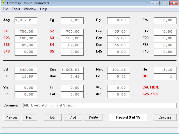The height and width of the screenshot is (134, 179).
Task: Select the S5 input field
Action: 72,52
